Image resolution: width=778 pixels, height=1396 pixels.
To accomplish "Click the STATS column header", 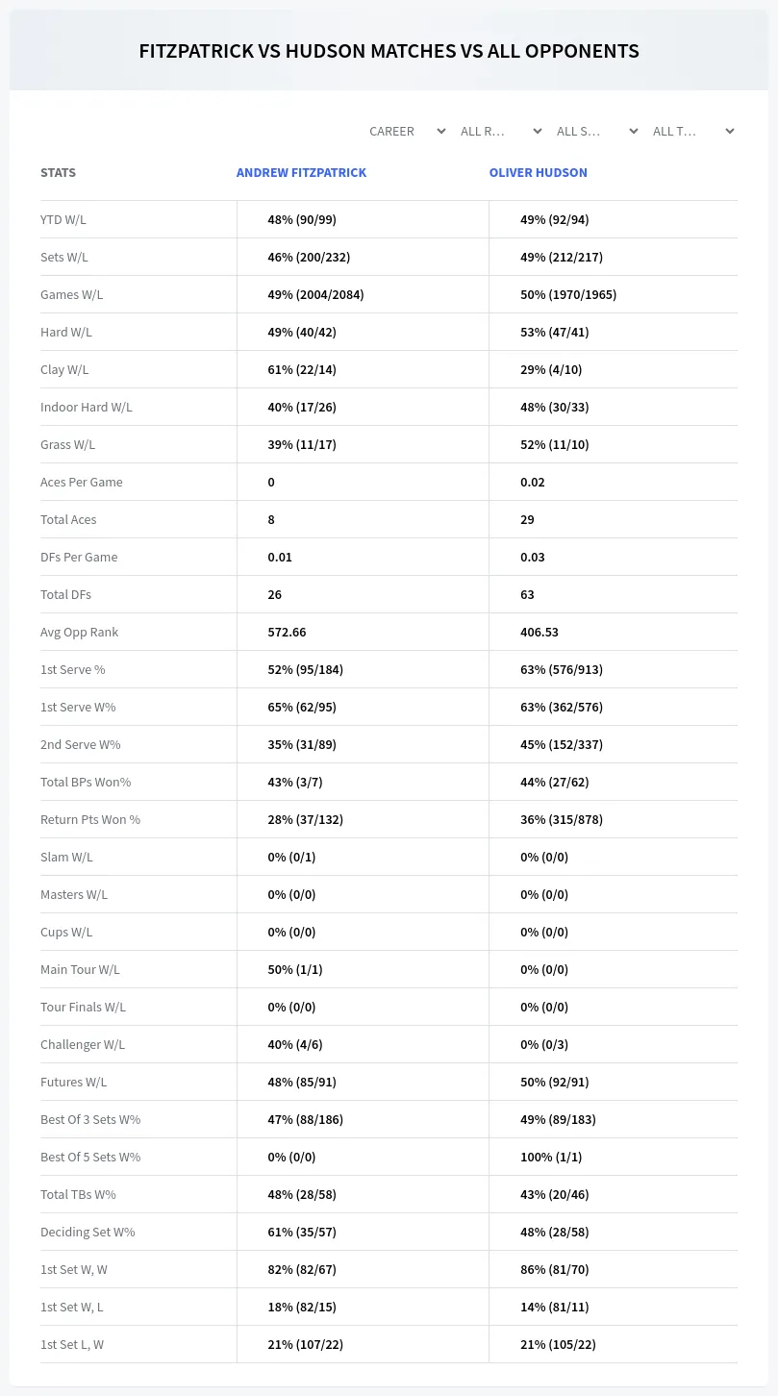I will coord(58,173).
